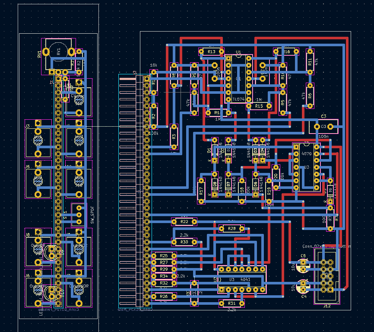
Task: Select resistor R30 labeled 2.2k
Action: (x=184, y=242)
